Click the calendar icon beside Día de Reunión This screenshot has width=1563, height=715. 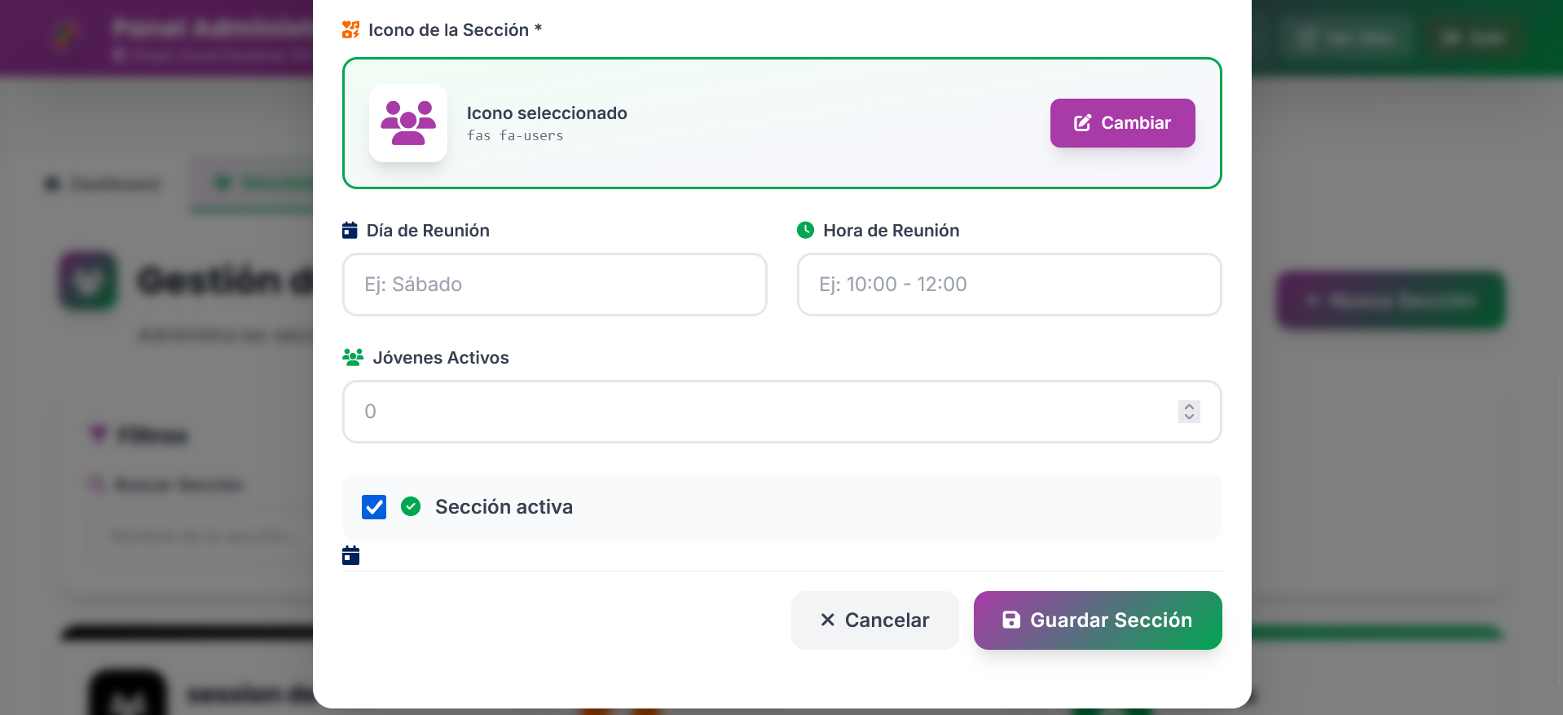coord(350,231)
